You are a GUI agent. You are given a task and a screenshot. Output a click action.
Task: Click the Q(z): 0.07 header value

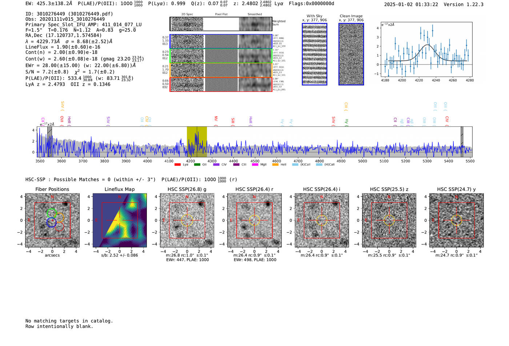pos(209,4)
